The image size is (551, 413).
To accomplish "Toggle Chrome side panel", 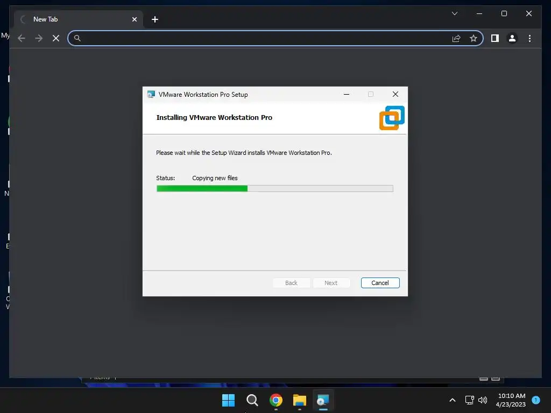I will point(495,38).
